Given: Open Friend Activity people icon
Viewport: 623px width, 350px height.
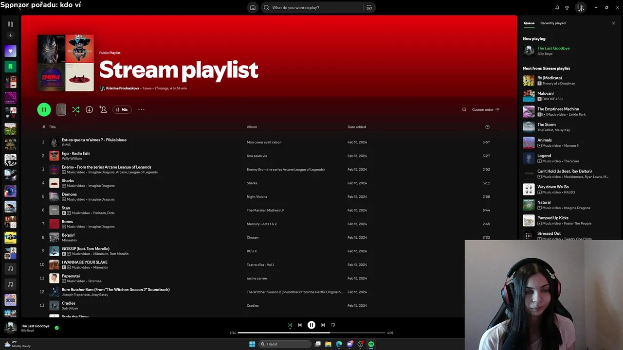Looking at the screenshot, I should (567, 7).
